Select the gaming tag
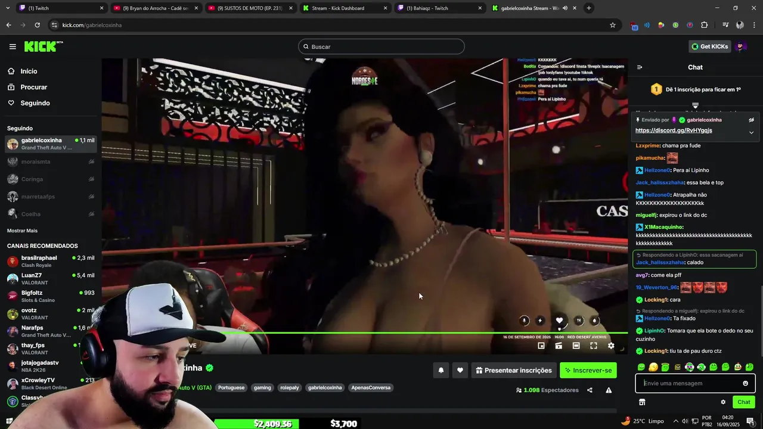763x429 pixels. [262, 387]
